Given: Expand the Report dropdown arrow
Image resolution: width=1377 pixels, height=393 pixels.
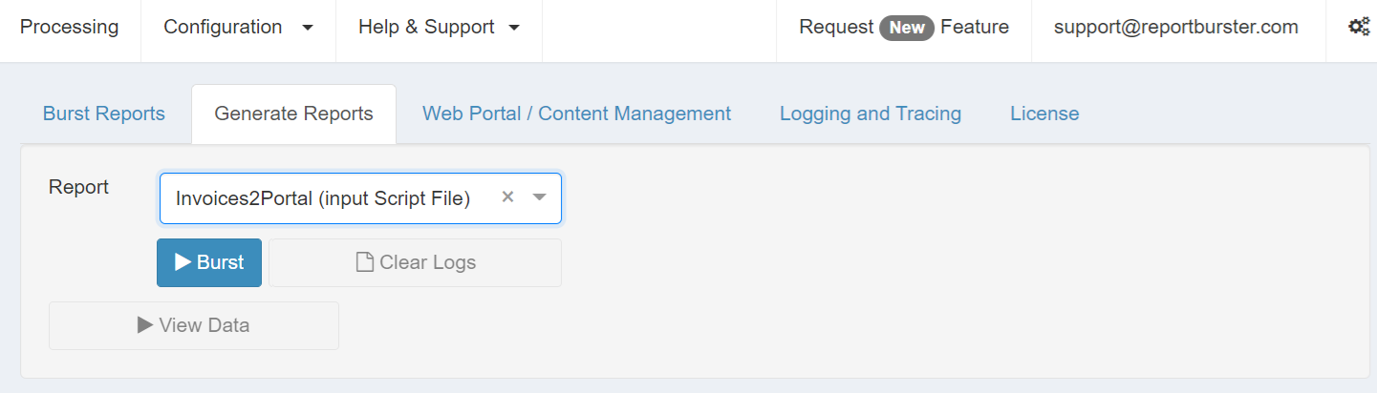Looking at the screenshot, I should [539, 197].
